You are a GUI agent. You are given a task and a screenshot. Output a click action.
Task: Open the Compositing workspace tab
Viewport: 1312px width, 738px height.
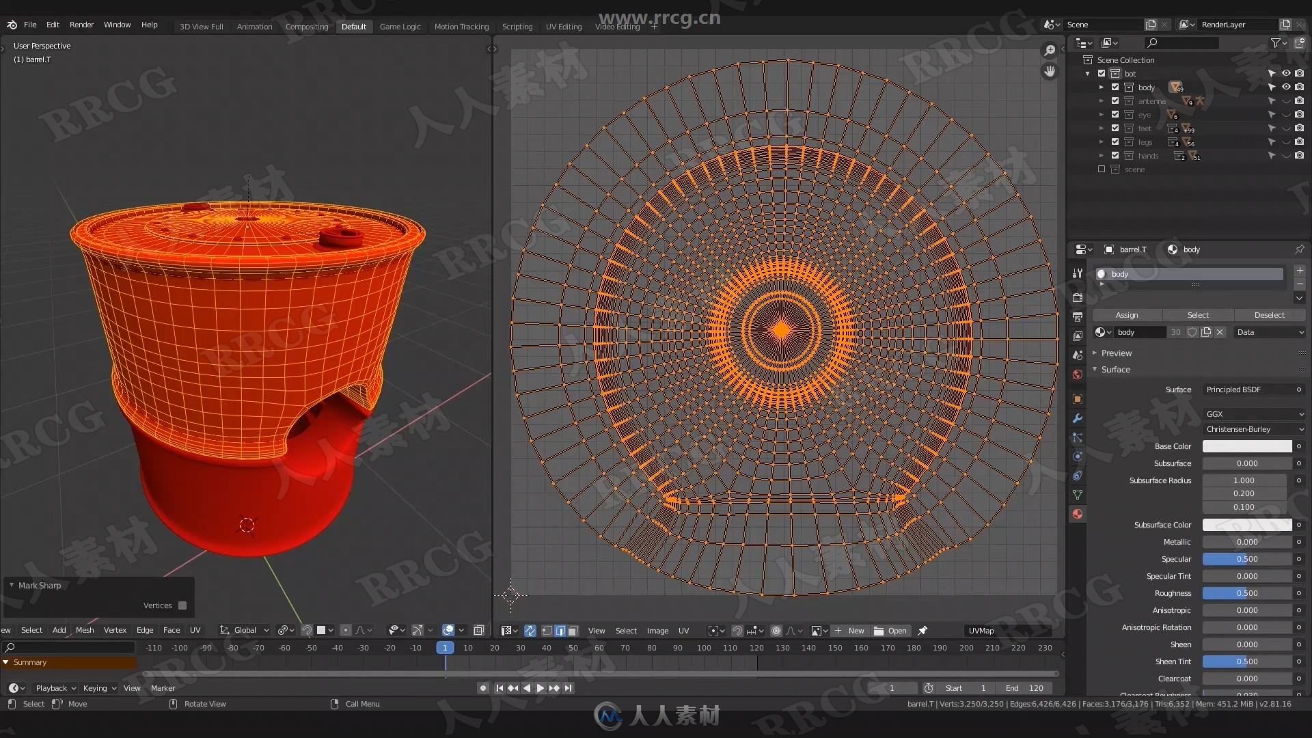(305, 26)
